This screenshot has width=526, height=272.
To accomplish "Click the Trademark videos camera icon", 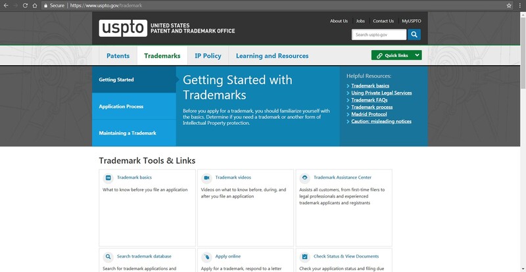I will point(206,178).
